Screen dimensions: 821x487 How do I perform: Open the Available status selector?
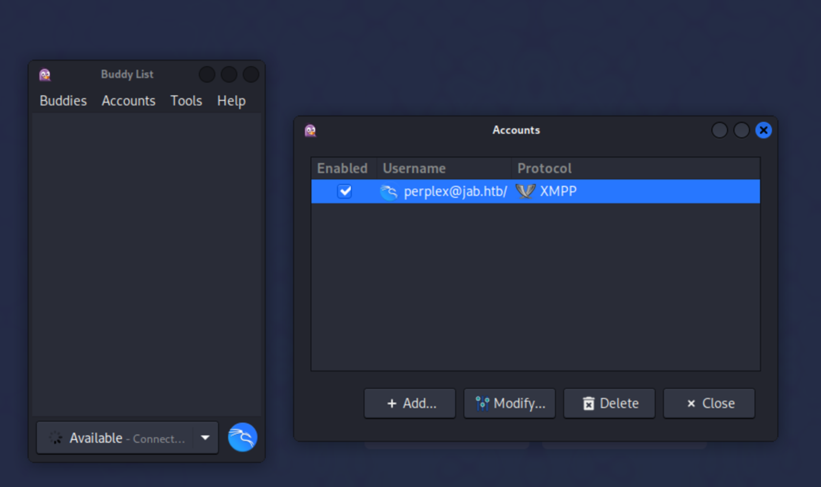pyautogui.click(x=127, y=438)
